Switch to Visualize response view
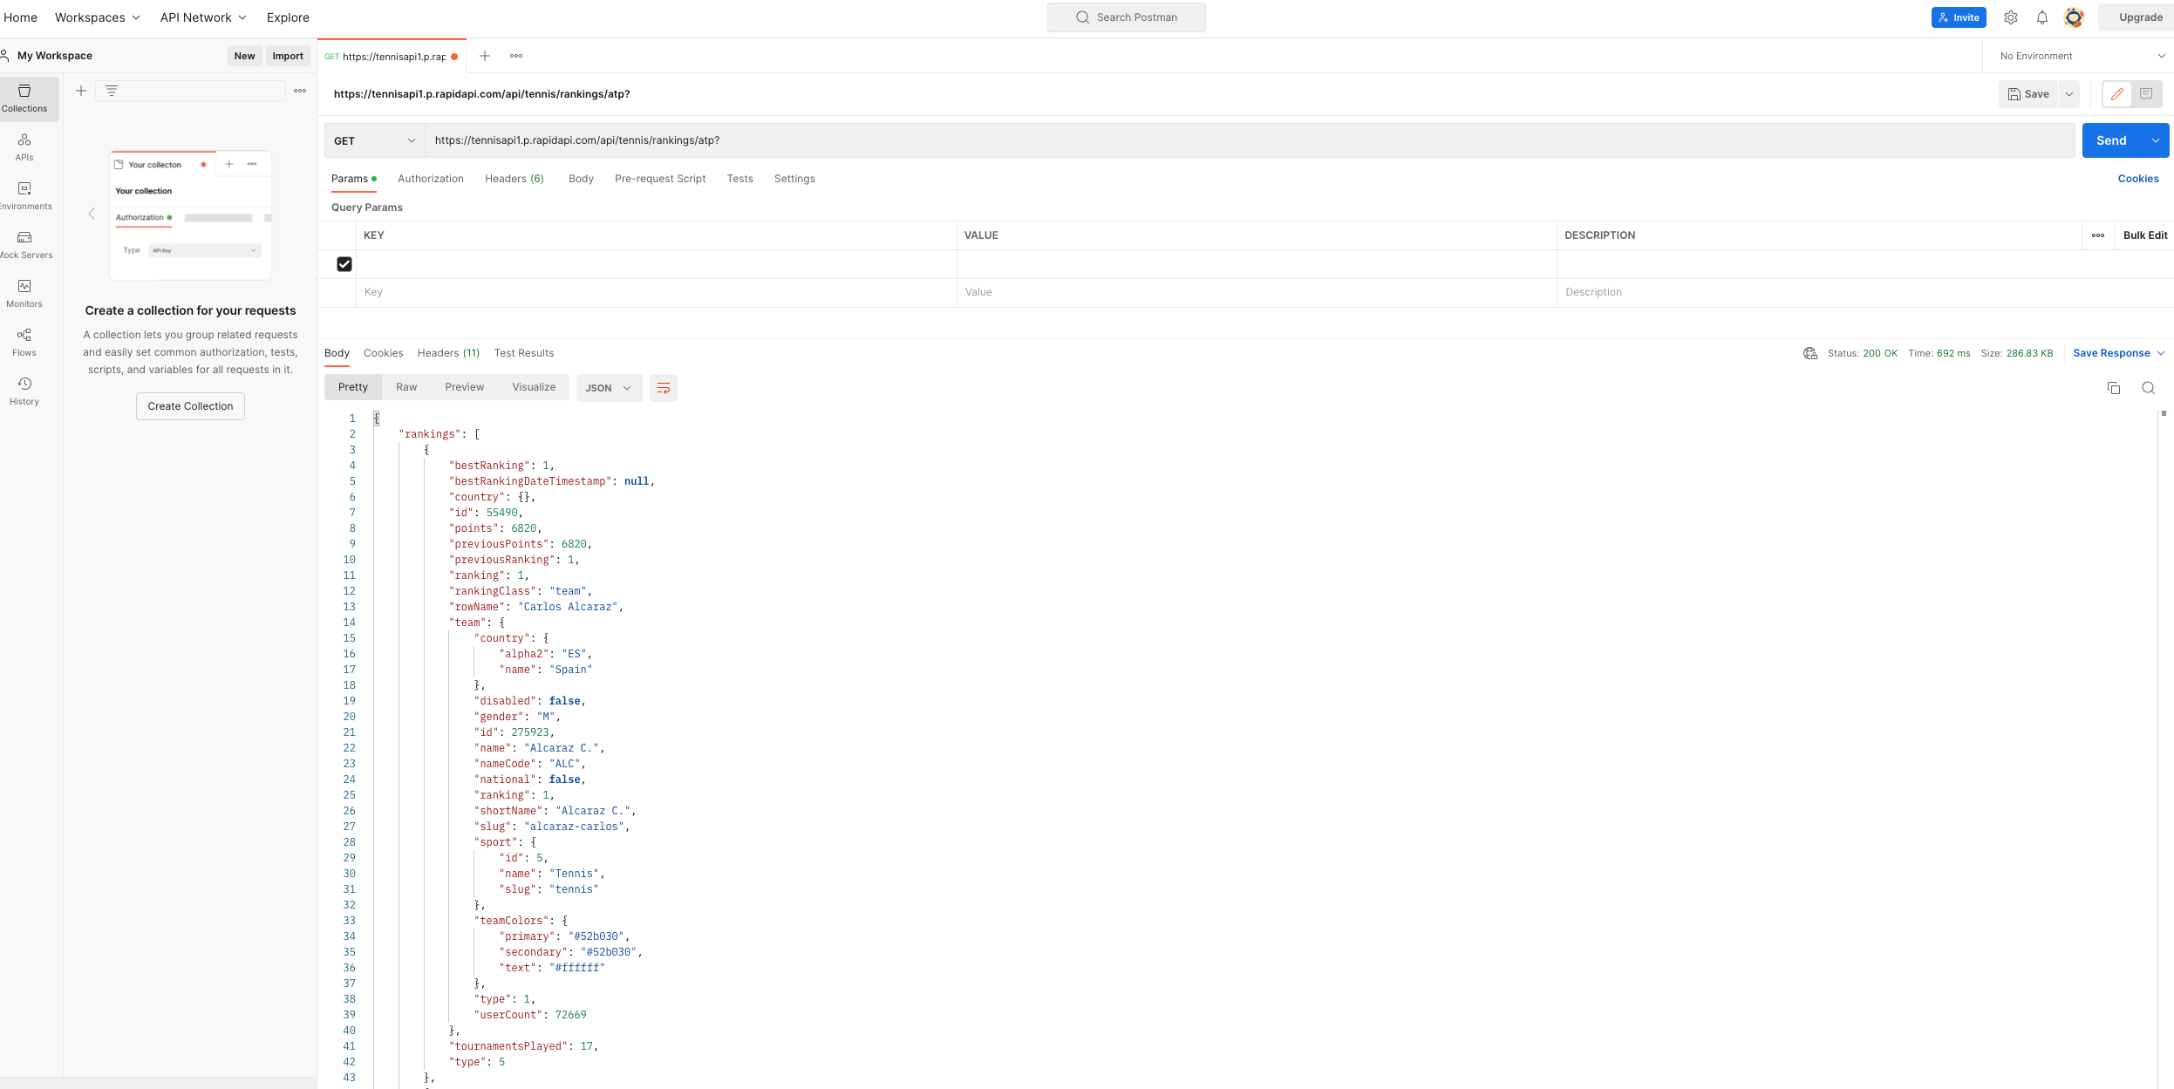Screen dimensions: 2174x1089 tap(534, 387)
